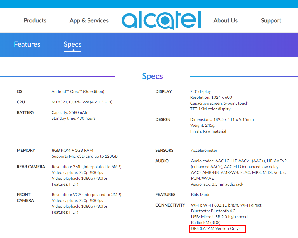This screenshot has width=298, height=238.
Task: Select the DESIGN label
Action: 163,119
